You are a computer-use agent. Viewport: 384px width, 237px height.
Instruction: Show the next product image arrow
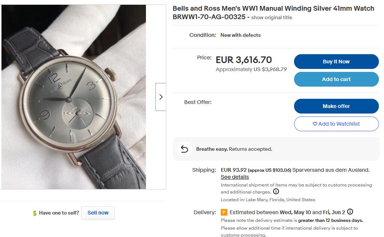(161, 97)
